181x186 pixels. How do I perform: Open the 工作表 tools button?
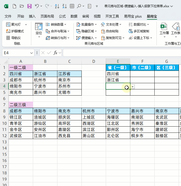(x=176, y=30)
